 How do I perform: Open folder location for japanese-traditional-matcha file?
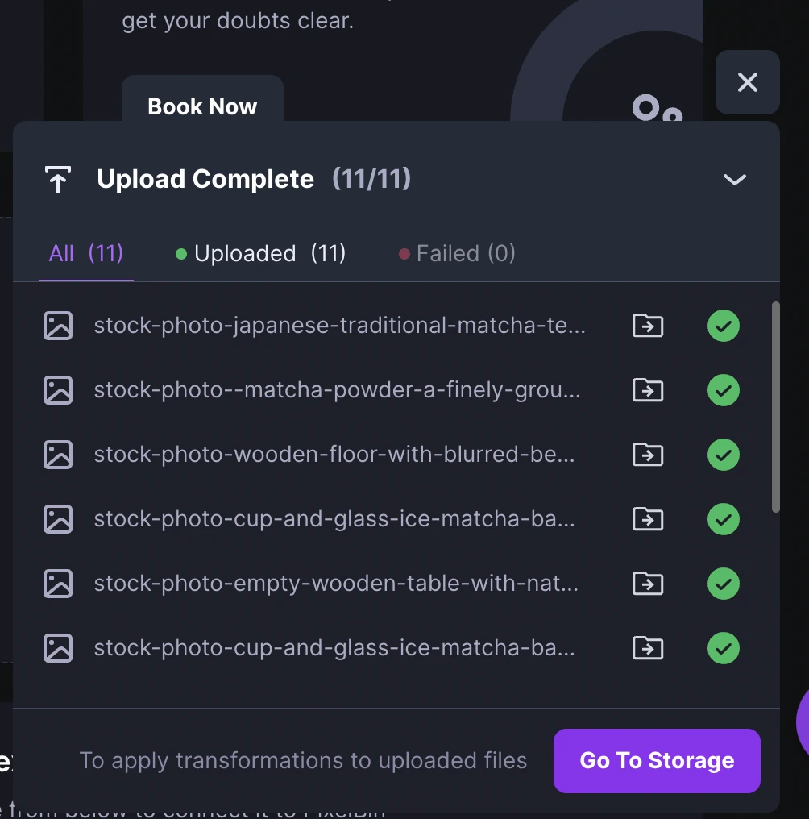click(x=648, y=326)
